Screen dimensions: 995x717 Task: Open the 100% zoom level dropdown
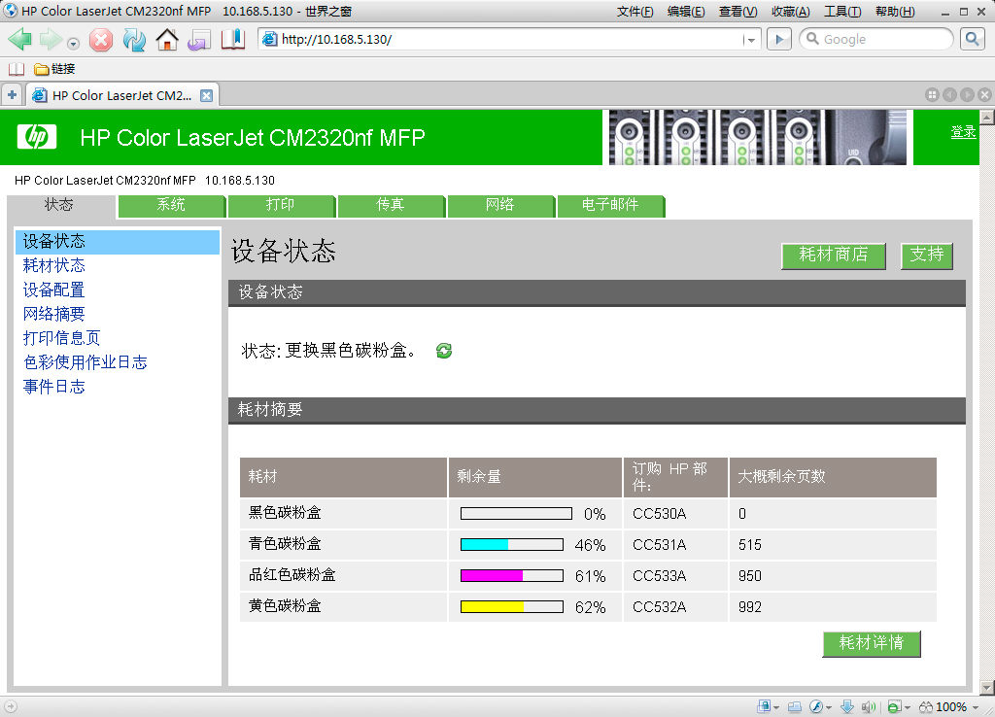pos(976,706)
